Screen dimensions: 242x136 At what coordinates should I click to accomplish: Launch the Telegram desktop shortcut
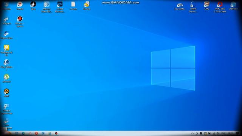click(6, 21)
